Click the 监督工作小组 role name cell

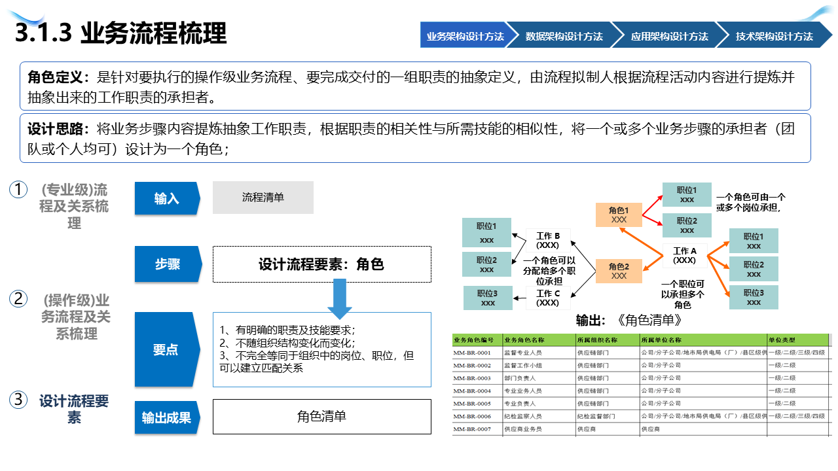coord(538,365)
